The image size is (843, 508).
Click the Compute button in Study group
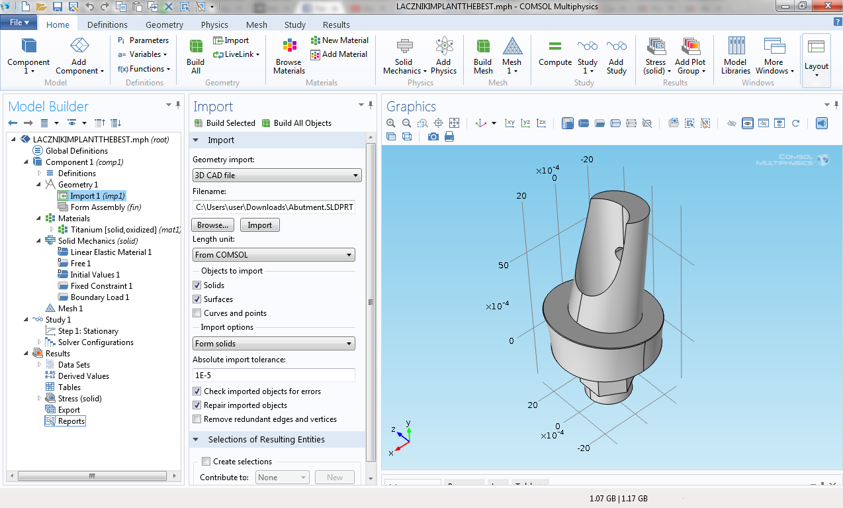(x=555, y=53)
